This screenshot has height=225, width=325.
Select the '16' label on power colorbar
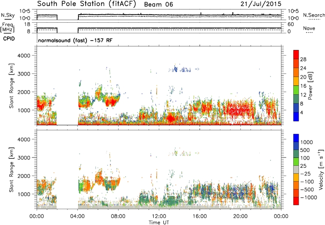(x=303, y=86)
